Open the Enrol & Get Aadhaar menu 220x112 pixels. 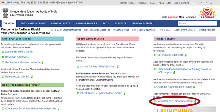32,24
